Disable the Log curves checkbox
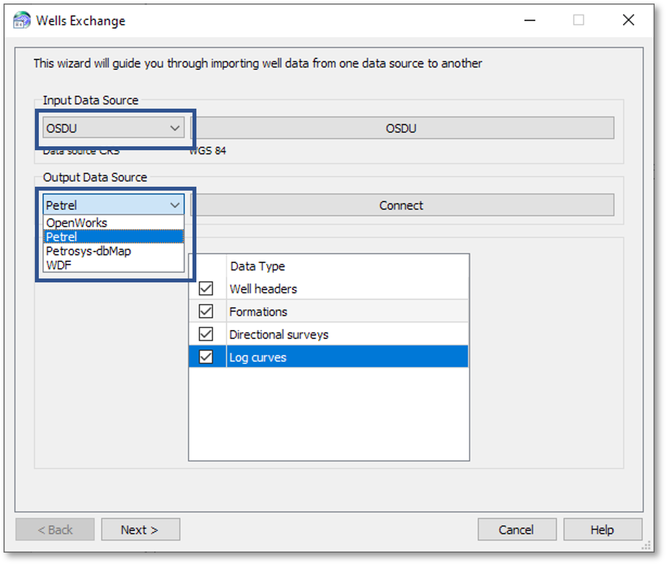666x564 pixels. coord(206,357)
